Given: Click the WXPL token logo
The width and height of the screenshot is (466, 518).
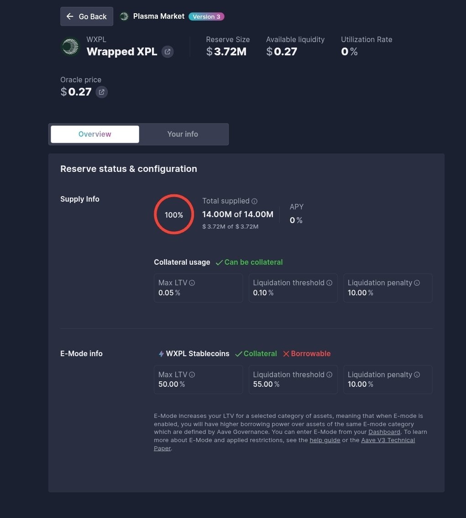Looking at the screenshot, I should [x=70, y=46].
